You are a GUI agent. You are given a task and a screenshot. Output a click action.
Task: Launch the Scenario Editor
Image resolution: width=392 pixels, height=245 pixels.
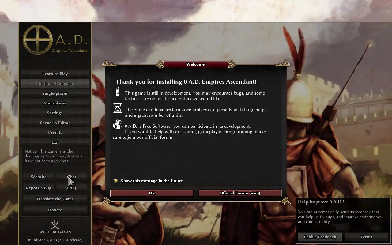coord(55,123)
